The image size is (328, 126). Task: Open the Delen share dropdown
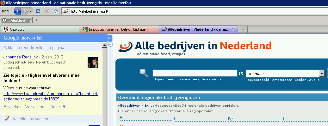(x=58, y=107)
